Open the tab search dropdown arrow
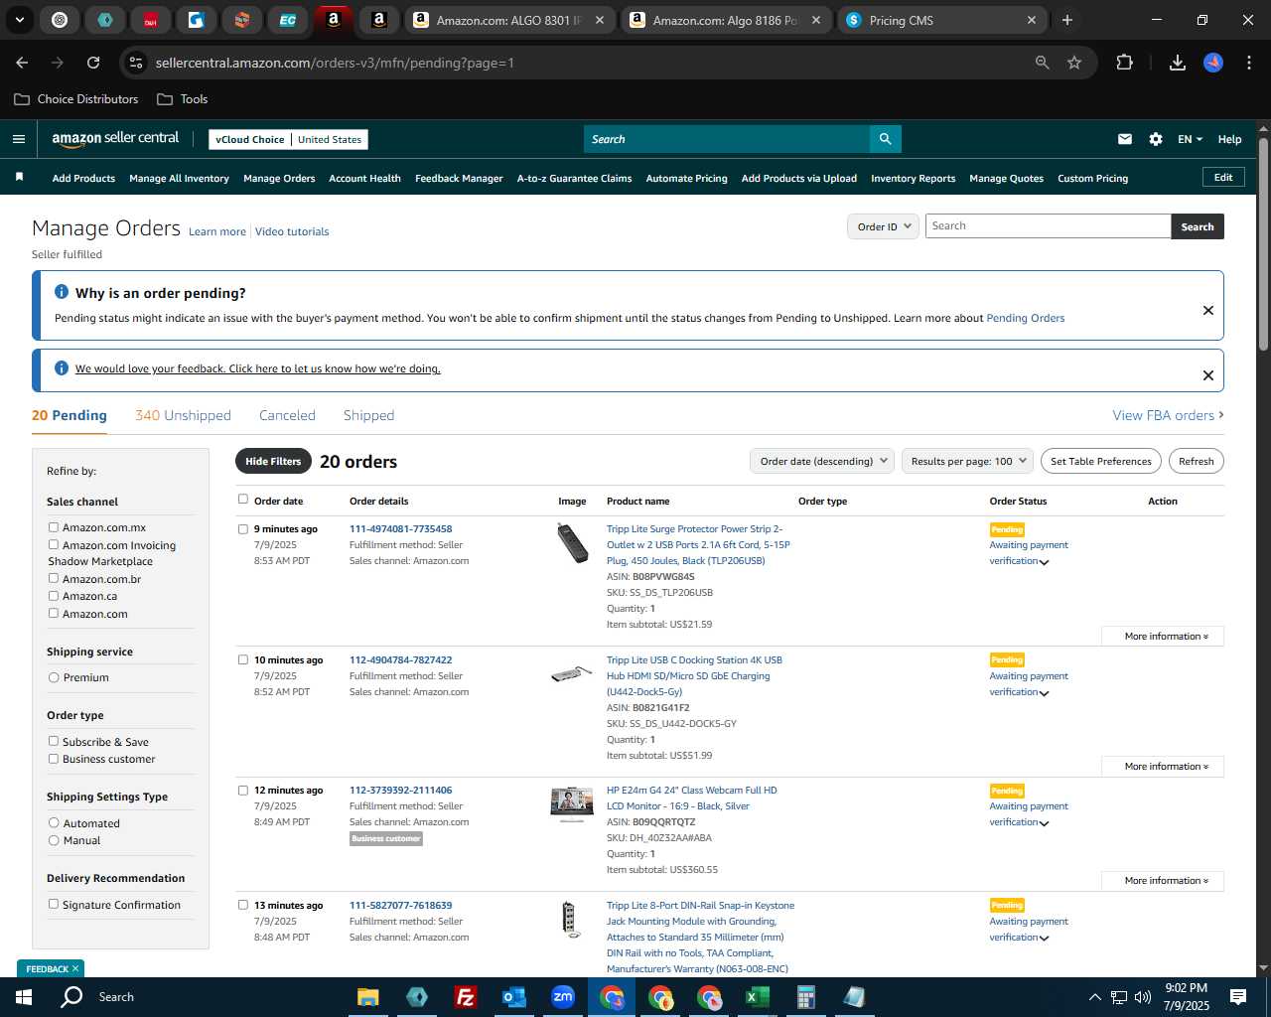This screenshot has width=1271, height=1017. [19, 20]
